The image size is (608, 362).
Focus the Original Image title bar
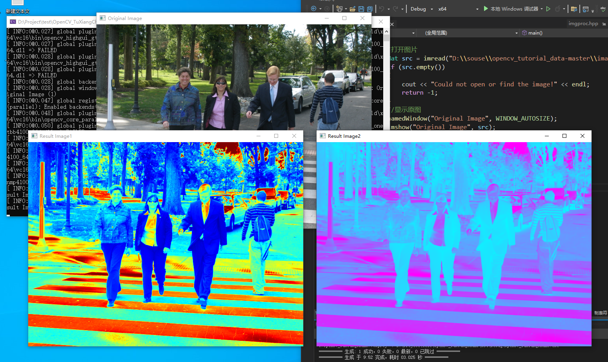pos(234,18)
